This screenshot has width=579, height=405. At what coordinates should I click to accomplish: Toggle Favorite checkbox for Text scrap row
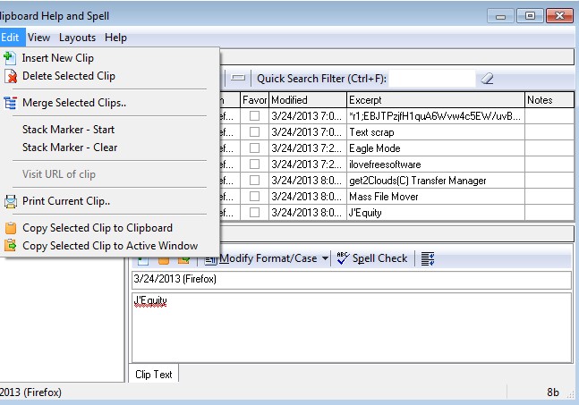pos(254,132)
